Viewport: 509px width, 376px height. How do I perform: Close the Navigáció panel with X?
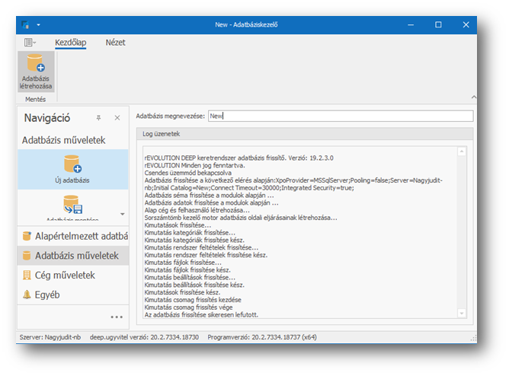tap(117, 118)
